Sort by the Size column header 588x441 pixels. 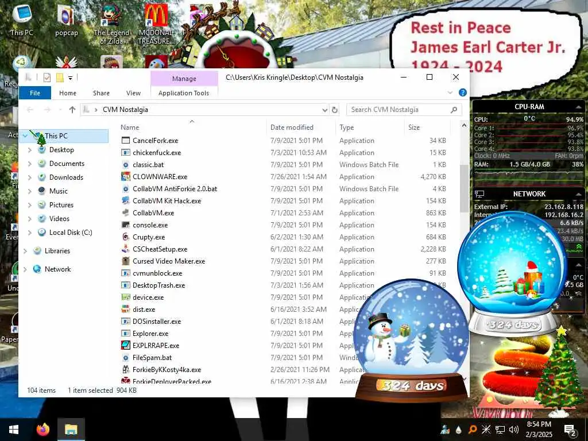pyautogui.click(x=414, y=127)
